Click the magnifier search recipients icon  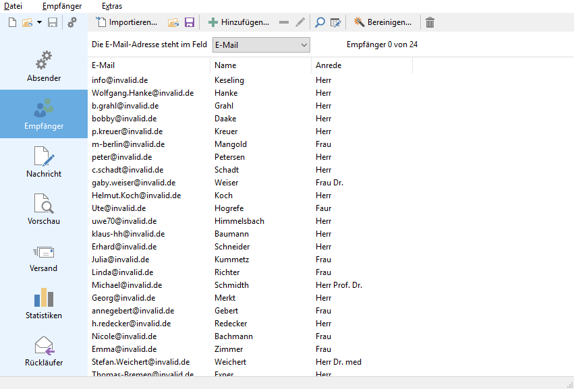pos(320,22)
